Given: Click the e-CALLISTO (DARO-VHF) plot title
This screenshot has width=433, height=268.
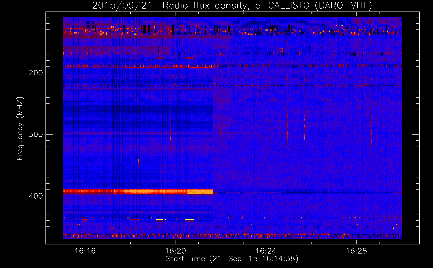Looking at the screenshot, I should click(x=313, y=5).
